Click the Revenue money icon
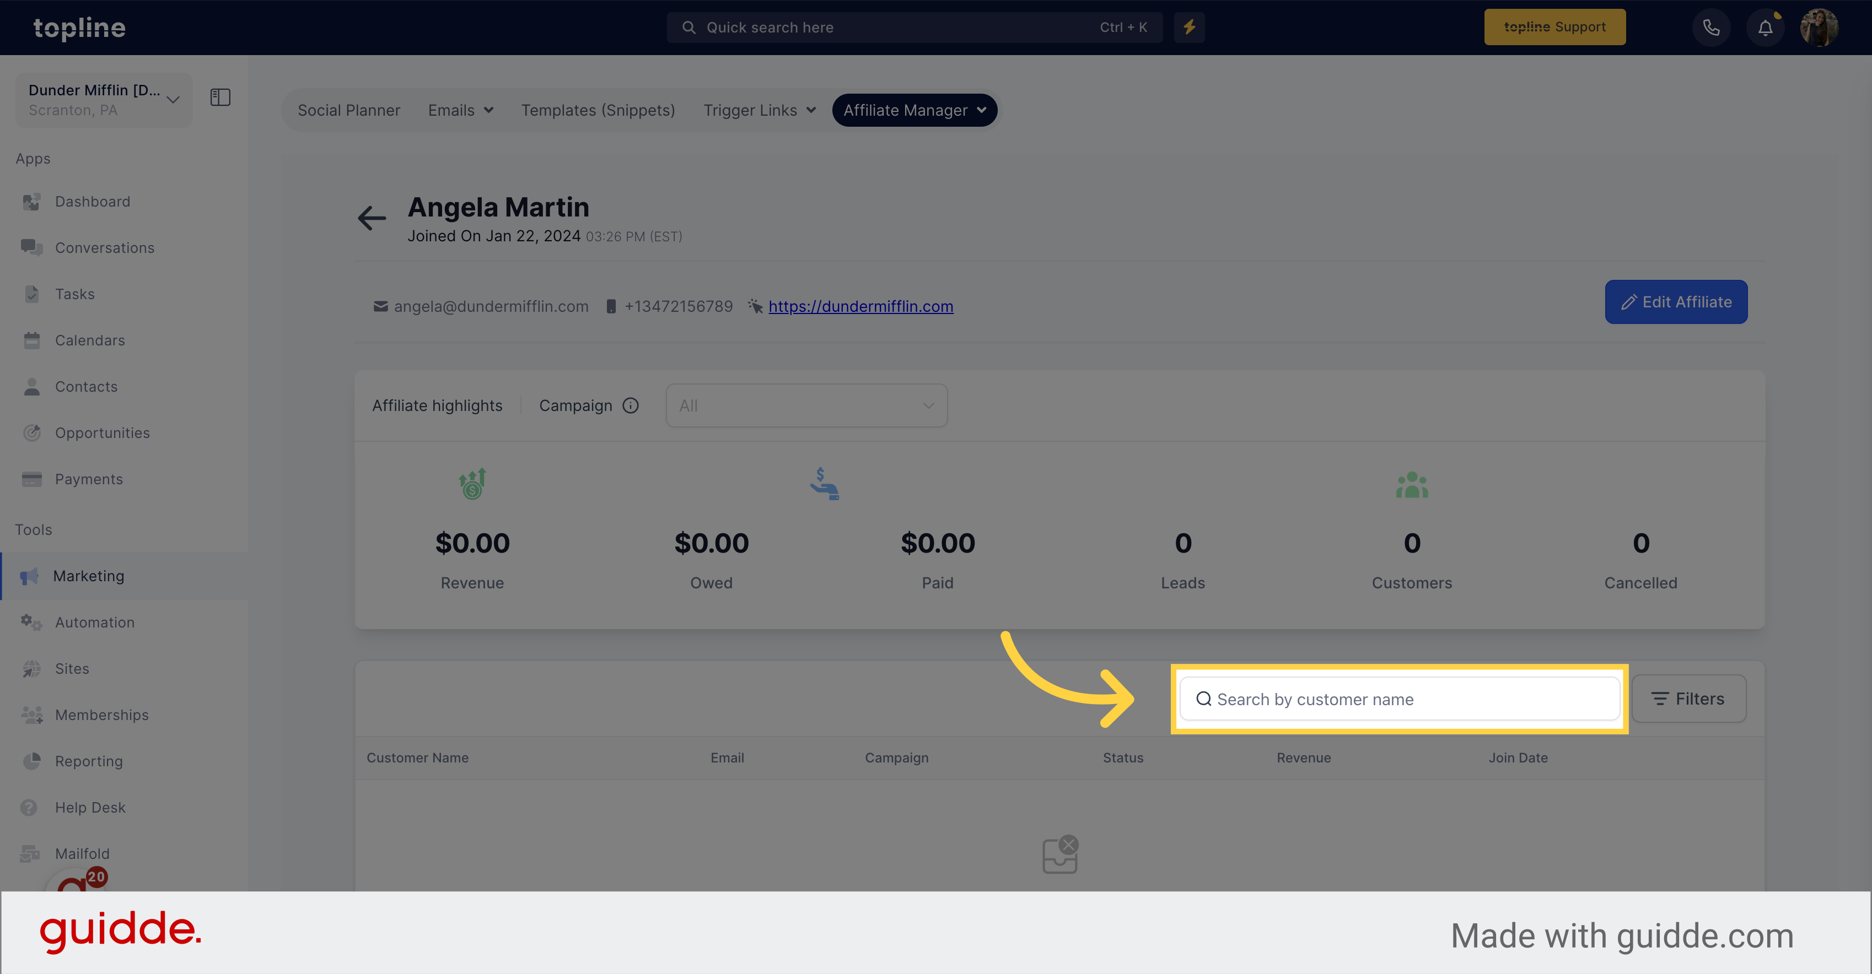This screenshot has height=974, width=1872. [x=472, y=484]
